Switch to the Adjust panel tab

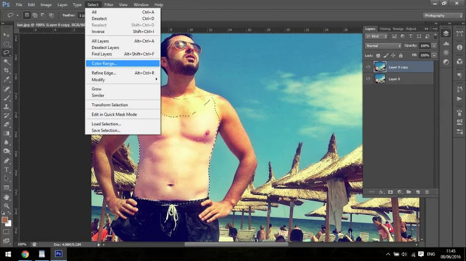point(411,29)
